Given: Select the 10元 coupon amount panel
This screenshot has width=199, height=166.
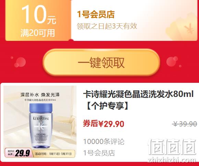Looking at the screenshot, I should (38, 20).
